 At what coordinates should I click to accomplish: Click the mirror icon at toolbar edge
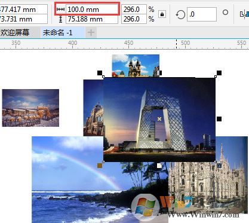[x=244, y=14]
